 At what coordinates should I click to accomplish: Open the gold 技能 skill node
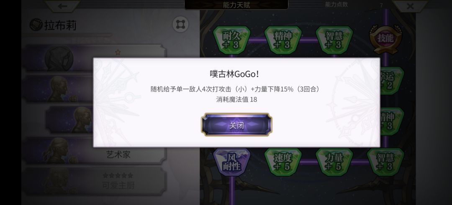point(385,39)
